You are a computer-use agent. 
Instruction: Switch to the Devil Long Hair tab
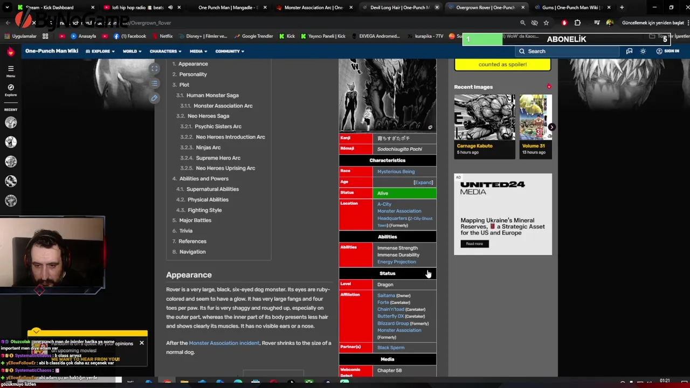point(400,8)
